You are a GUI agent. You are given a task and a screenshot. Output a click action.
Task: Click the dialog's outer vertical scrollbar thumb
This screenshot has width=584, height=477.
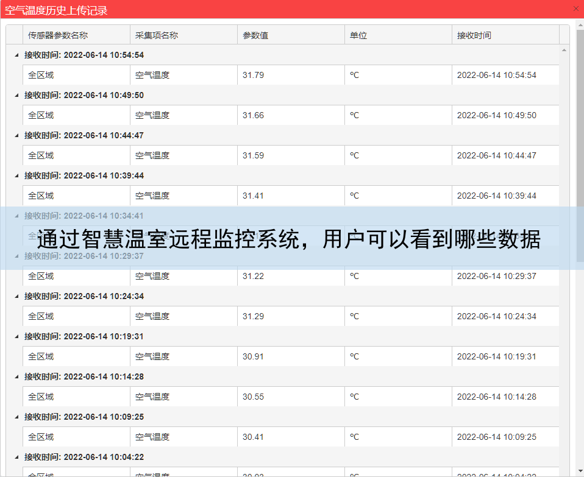click(x=580, y=146)
